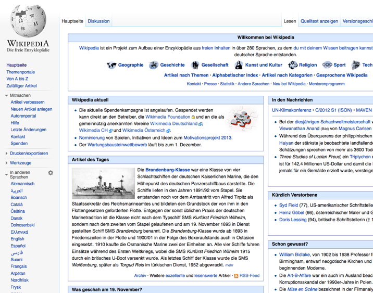Click Hauptseite link in sidebar
Screen dimensions: 373x293
(17, 65)
